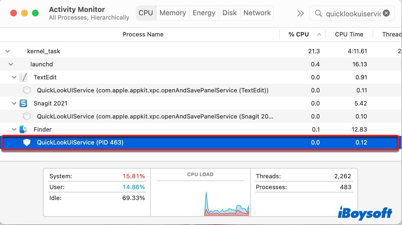The height and width of the screenshot is (225, 402).
Task: Collapse the Finder process group
Action: [x=14, y=130]
